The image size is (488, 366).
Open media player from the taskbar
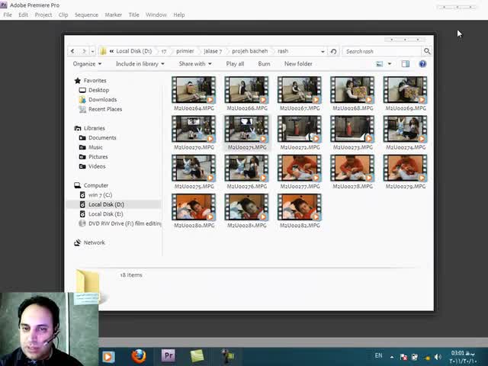click(108, 357)
